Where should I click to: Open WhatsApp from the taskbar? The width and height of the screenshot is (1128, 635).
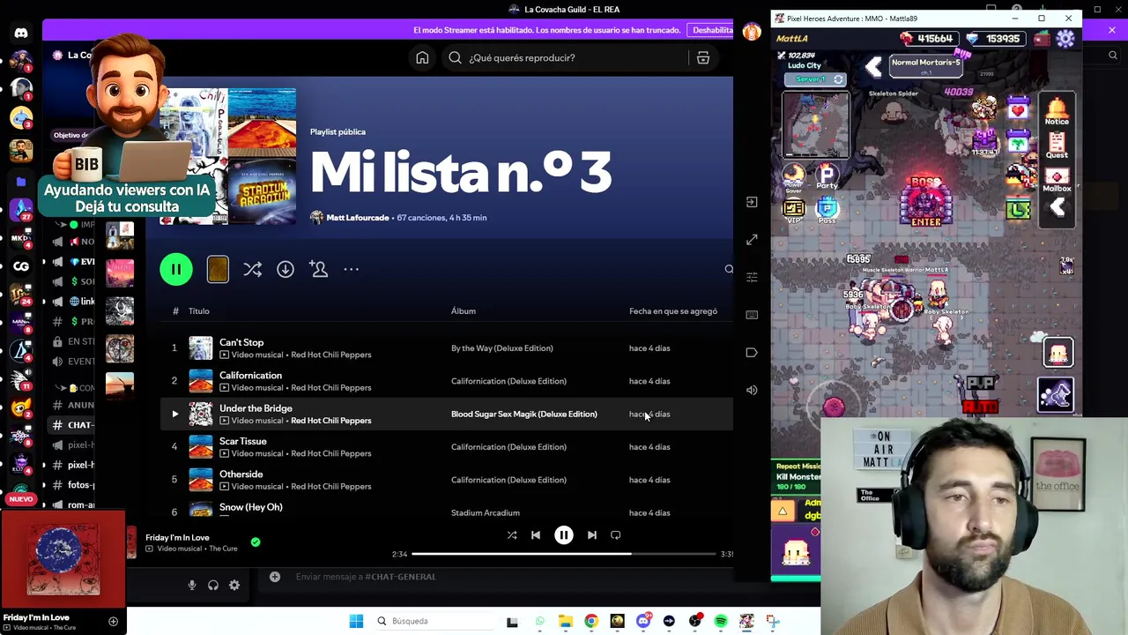539,621
